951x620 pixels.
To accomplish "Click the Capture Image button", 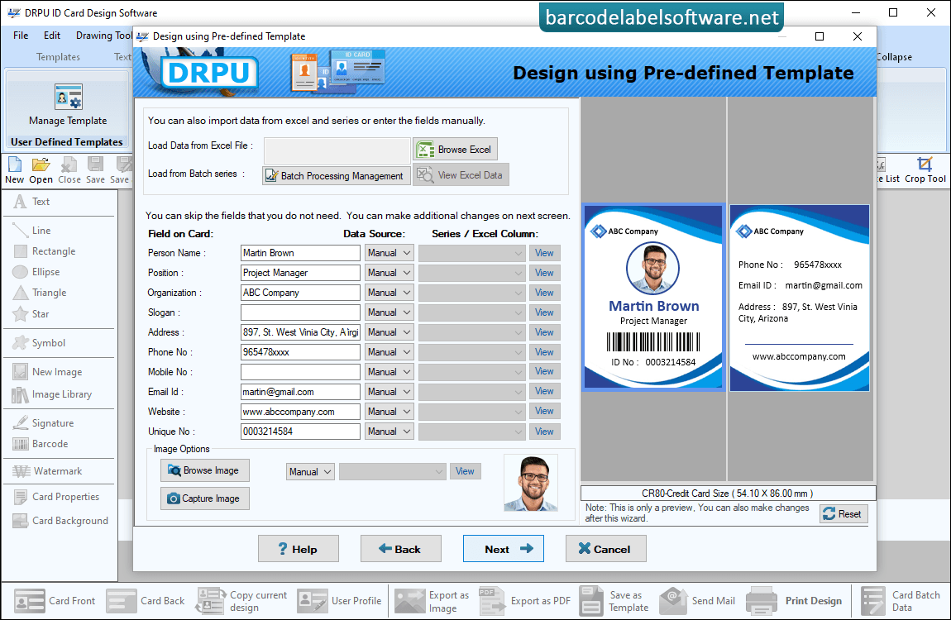I will click(x=205, y=498).
